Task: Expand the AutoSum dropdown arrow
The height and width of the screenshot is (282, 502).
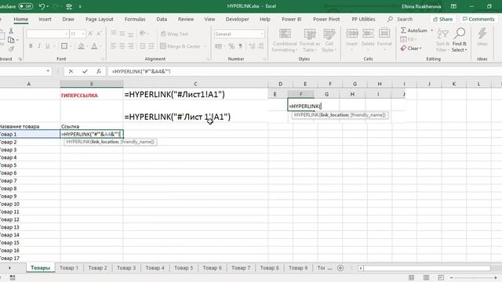Action: tap(432, 31)
